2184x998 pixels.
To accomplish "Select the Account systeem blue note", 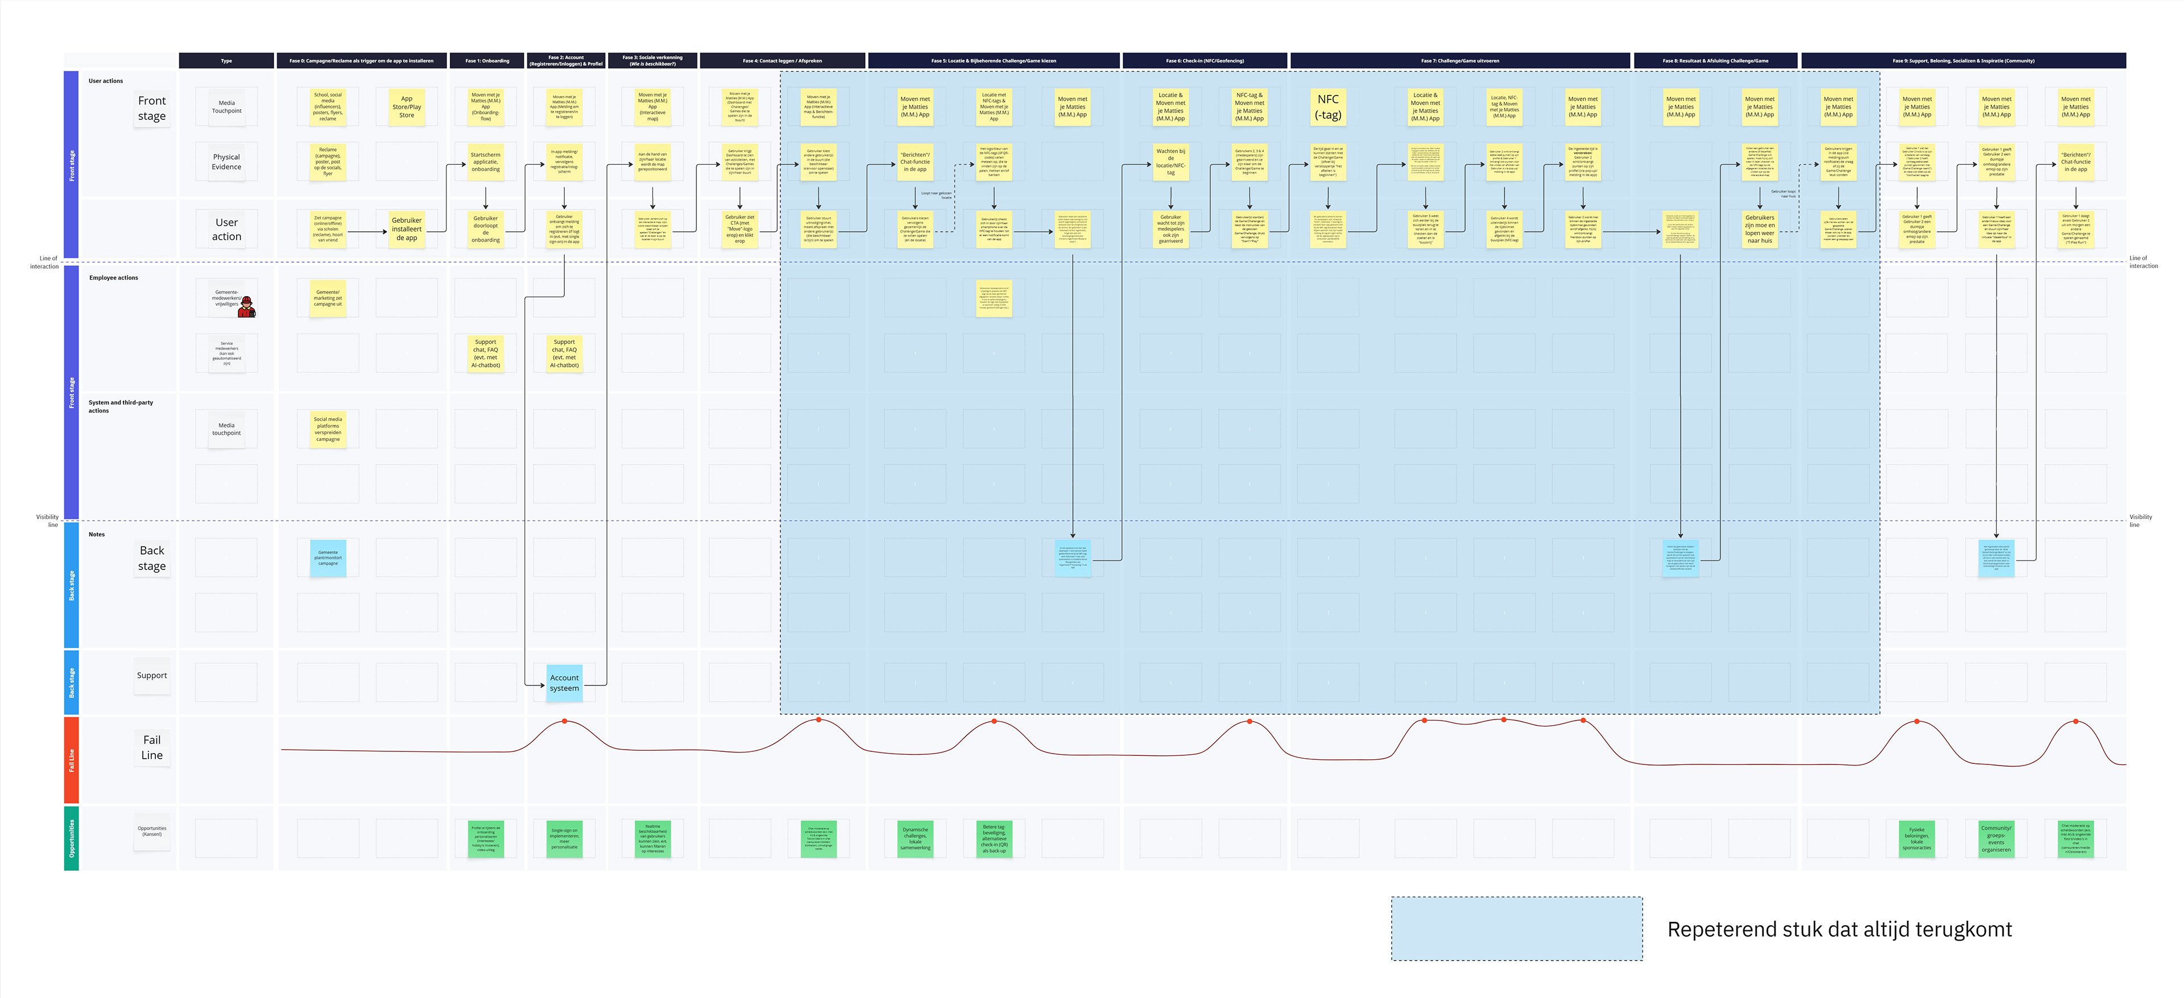I will [564, 683].
